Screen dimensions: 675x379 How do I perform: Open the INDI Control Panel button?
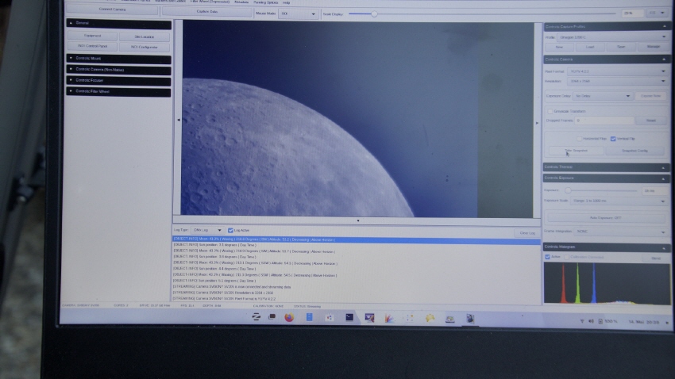(93, 46)
